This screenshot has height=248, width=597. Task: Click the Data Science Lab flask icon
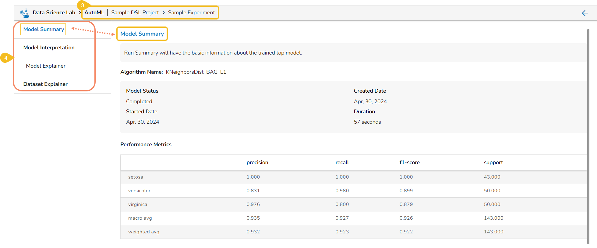tap(24, 13)
